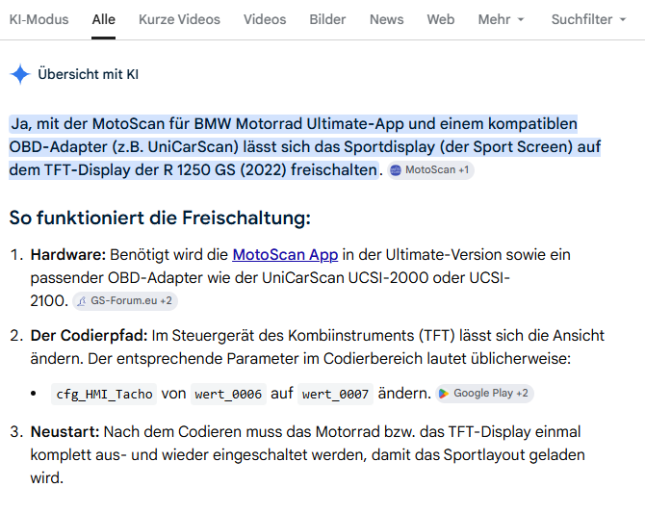The width and height of the screenshot is (645, 513).
Task: Click the bold 'Neustart:' label
Action: pos(65,431)
